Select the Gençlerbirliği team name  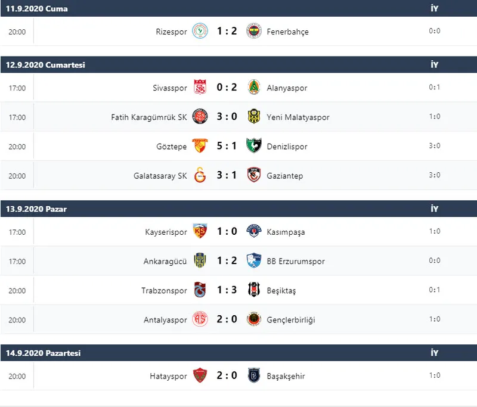pos(291,320)
